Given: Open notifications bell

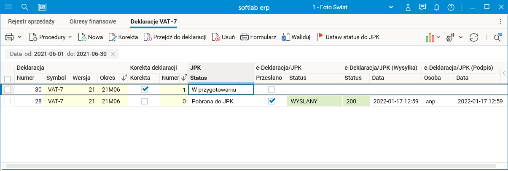Looking at the screenshot, I should (437, 7).
